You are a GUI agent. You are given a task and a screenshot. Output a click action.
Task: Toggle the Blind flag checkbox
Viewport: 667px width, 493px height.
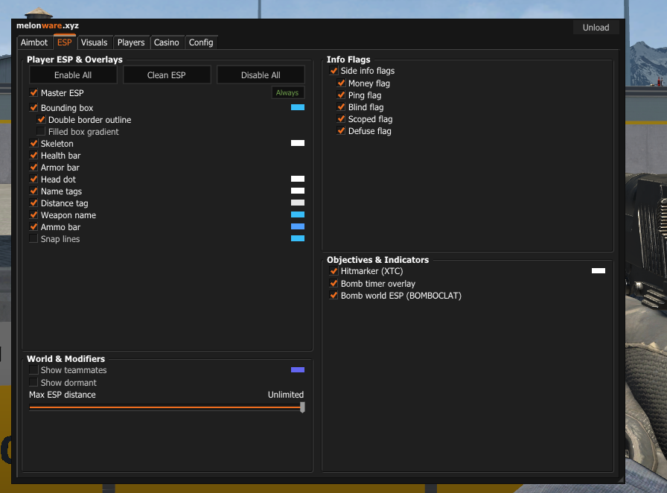(x=341, y=106)
